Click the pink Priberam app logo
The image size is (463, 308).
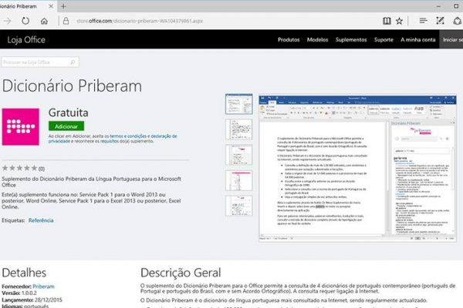(x=21, y=127)
